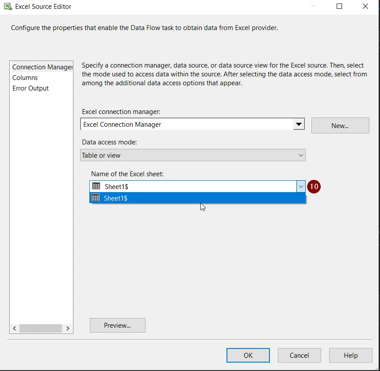Click the 'Excel connection manager:' label

tap(121, 112)
